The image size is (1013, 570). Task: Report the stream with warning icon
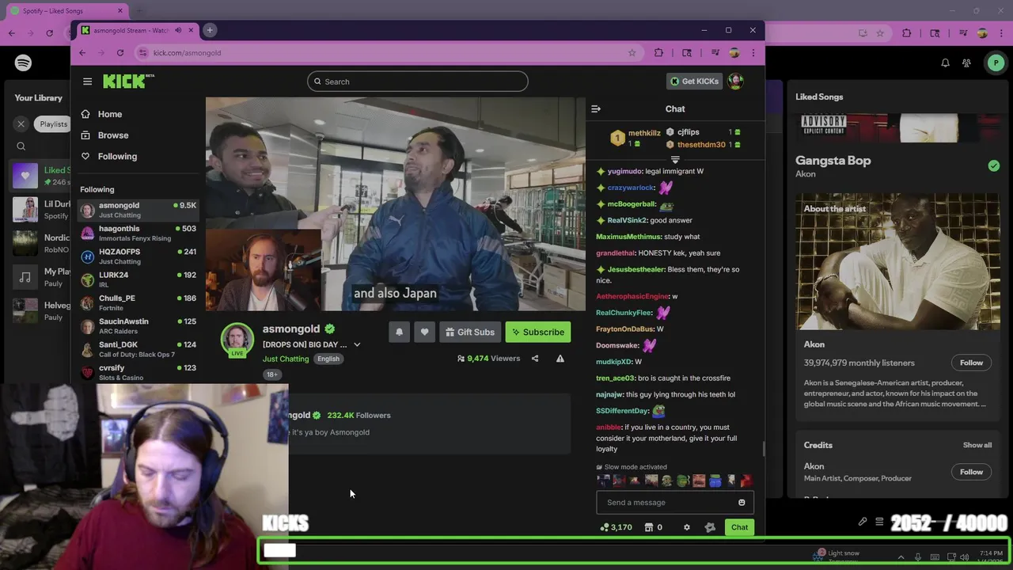pos(560,359)
